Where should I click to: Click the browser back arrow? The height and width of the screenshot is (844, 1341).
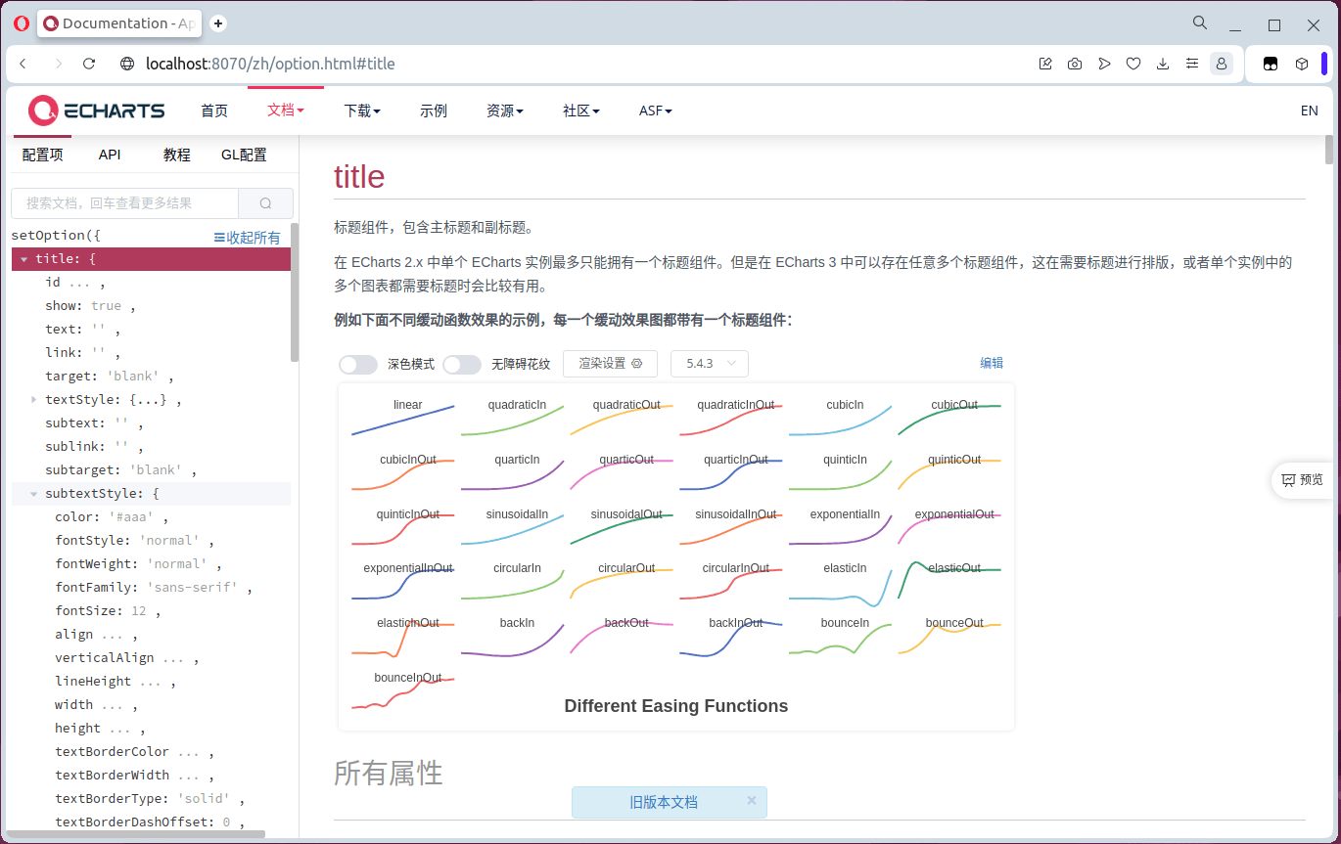23,64
